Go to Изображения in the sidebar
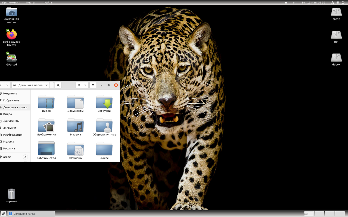The height and width of the screenshot is (217, 348). coord(15,135)
